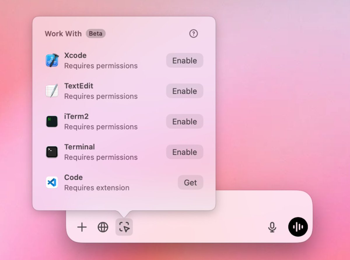The width and height of the screenshot is (350, 260).
Task: Click the "Code" name label
Action: coord(73,177)
